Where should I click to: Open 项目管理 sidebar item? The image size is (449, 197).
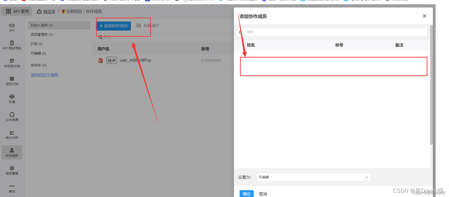click(12, 170)
